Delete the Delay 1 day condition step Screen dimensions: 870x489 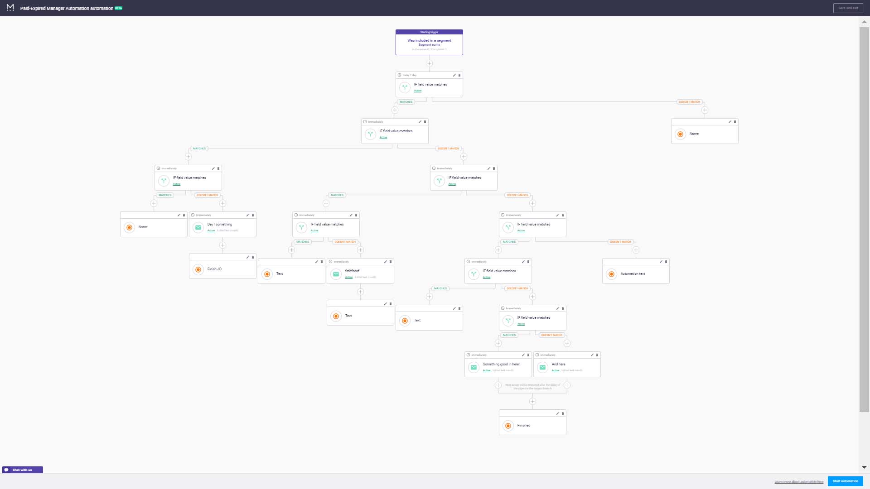[459, 75]
